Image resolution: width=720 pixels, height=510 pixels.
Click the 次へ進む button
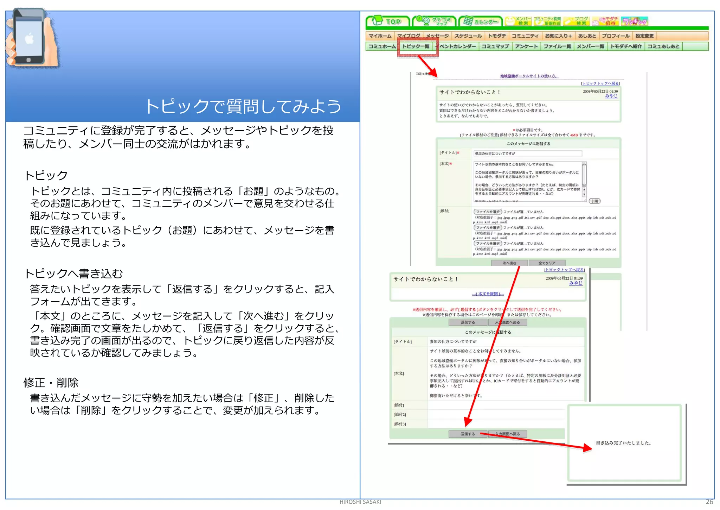509,263
